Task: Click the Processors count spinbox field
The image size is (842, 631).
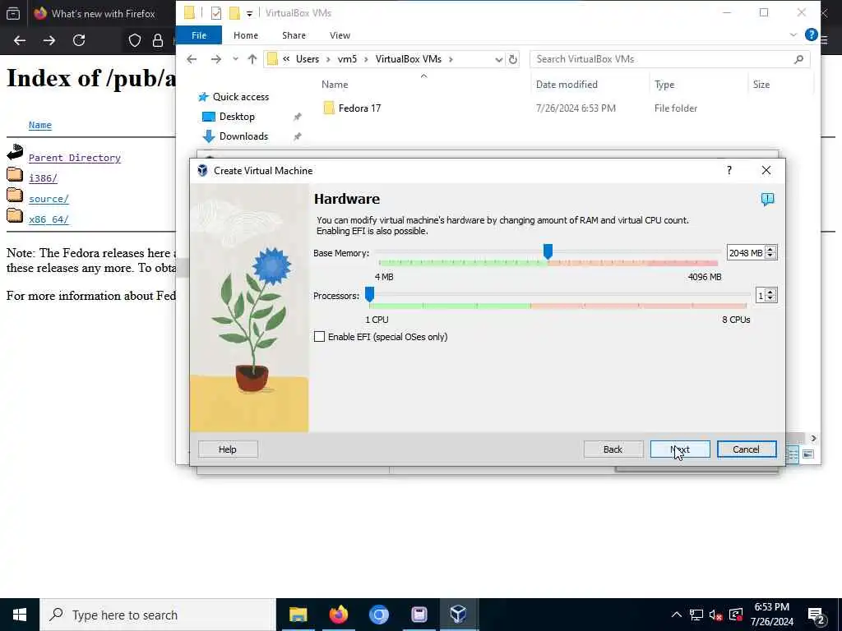Action: [x=761, y=296]
